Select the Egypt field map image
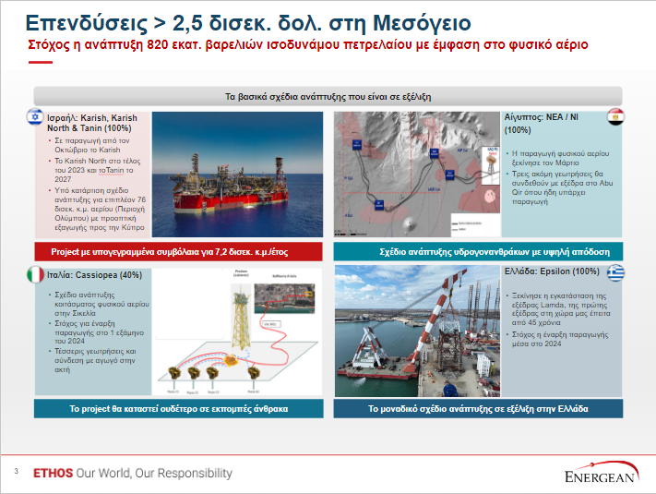Image resolution: width=656 pixels, height=494 pixels. (417, 175)
